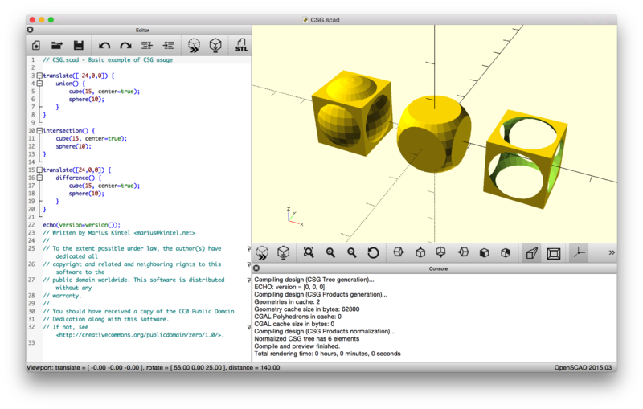
Task: Undo the last edit
Action: pos(104,46)
